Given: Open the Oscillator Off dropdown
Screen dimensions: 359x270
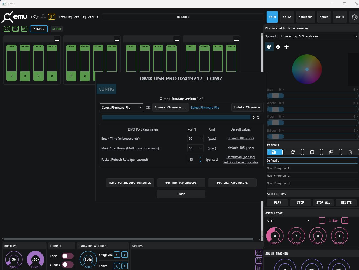Looking at the screenshot, I should coord(288,221).
